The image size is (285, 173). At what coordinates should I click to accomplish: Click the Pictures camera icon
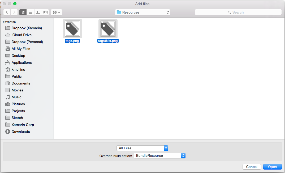pos(8,104)
